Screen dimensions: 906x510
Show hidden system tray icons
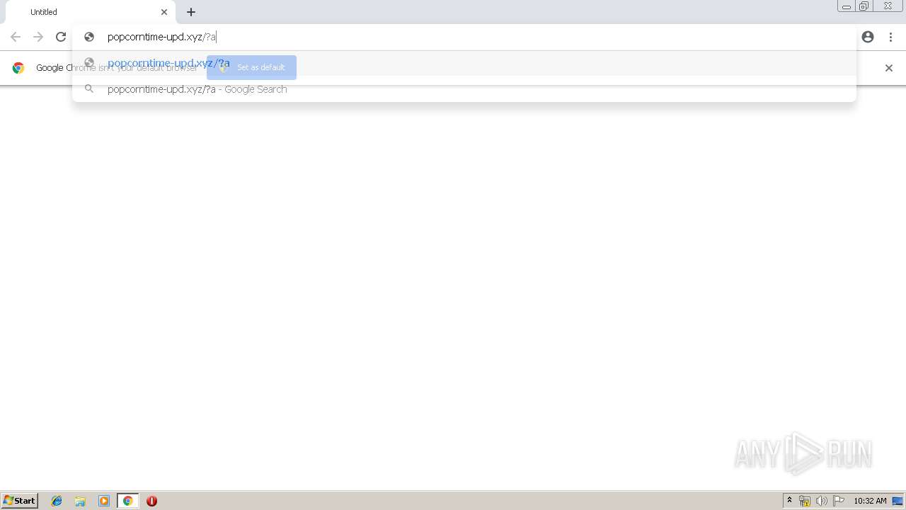point(789,501)
